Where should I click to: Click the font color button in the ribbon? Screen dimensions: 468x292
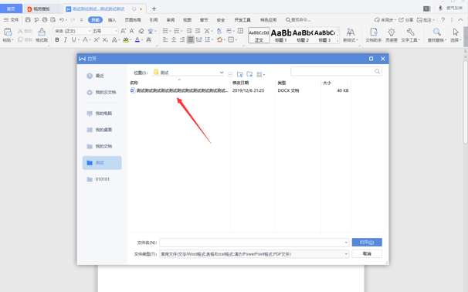137,39
